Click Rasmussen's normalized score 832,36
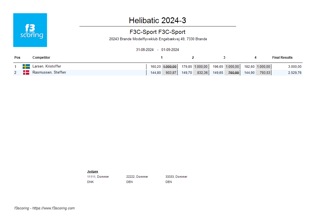Viewport: 315px width, 224px height. coord(202,73)
